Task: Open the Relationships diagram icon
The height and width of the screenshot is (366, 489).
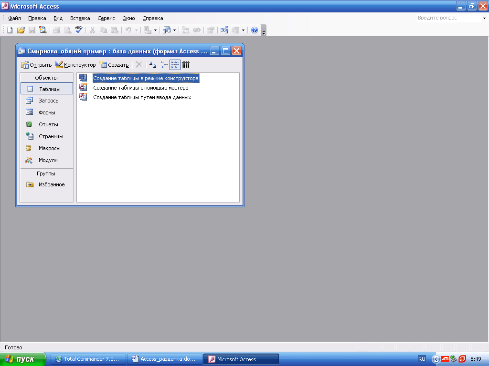Action: pos(224,30)
